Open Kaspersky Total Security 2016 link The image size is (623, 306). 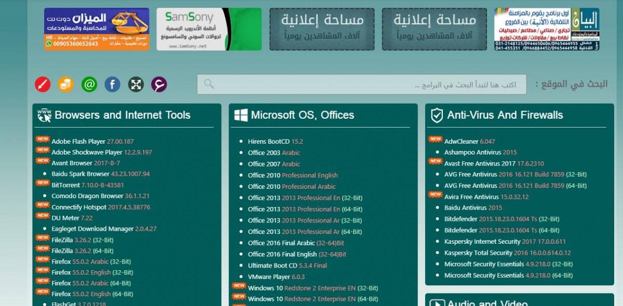point(507,253)
